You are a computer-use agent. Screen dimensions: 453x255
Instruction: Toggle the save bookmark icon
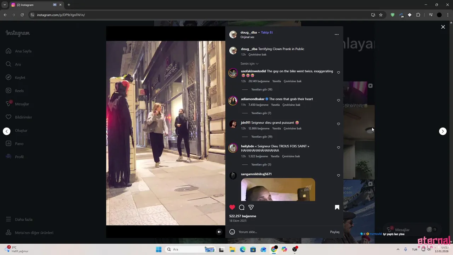pos(337,208)
